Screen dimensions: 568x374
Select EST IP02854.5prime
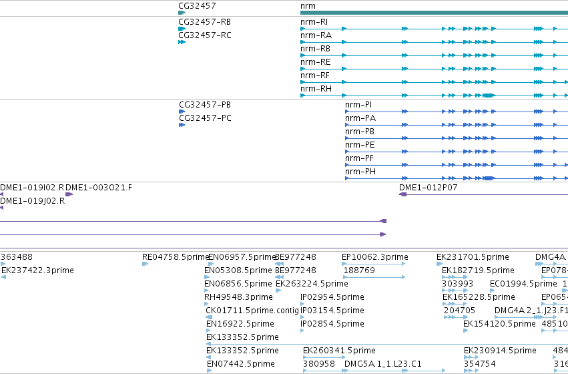[332, 325]
